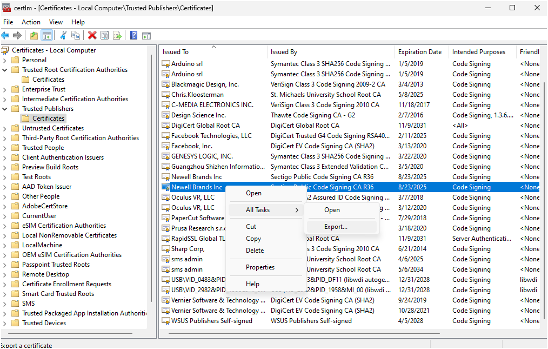The height and width of the screenshot is (349, 548).
Task: Open Properties via the toolbar icon
Action: click(104, 36)
